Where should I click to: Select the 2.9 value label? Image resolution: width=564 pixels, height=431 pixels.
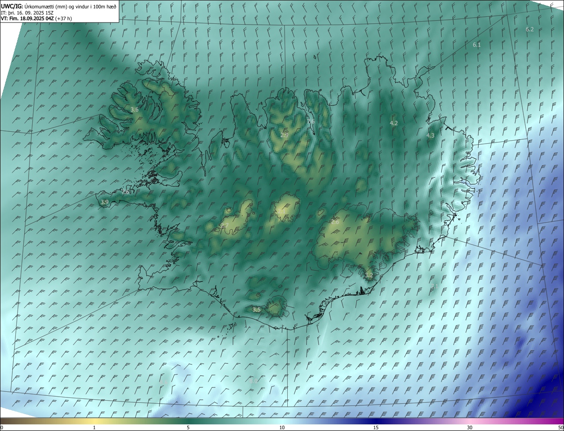coord(284,135)
